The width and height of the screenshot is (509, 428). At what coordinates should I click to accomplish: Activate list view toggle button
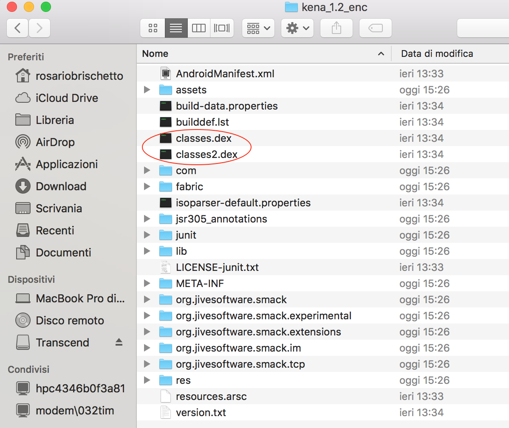(x=176, y=28)
